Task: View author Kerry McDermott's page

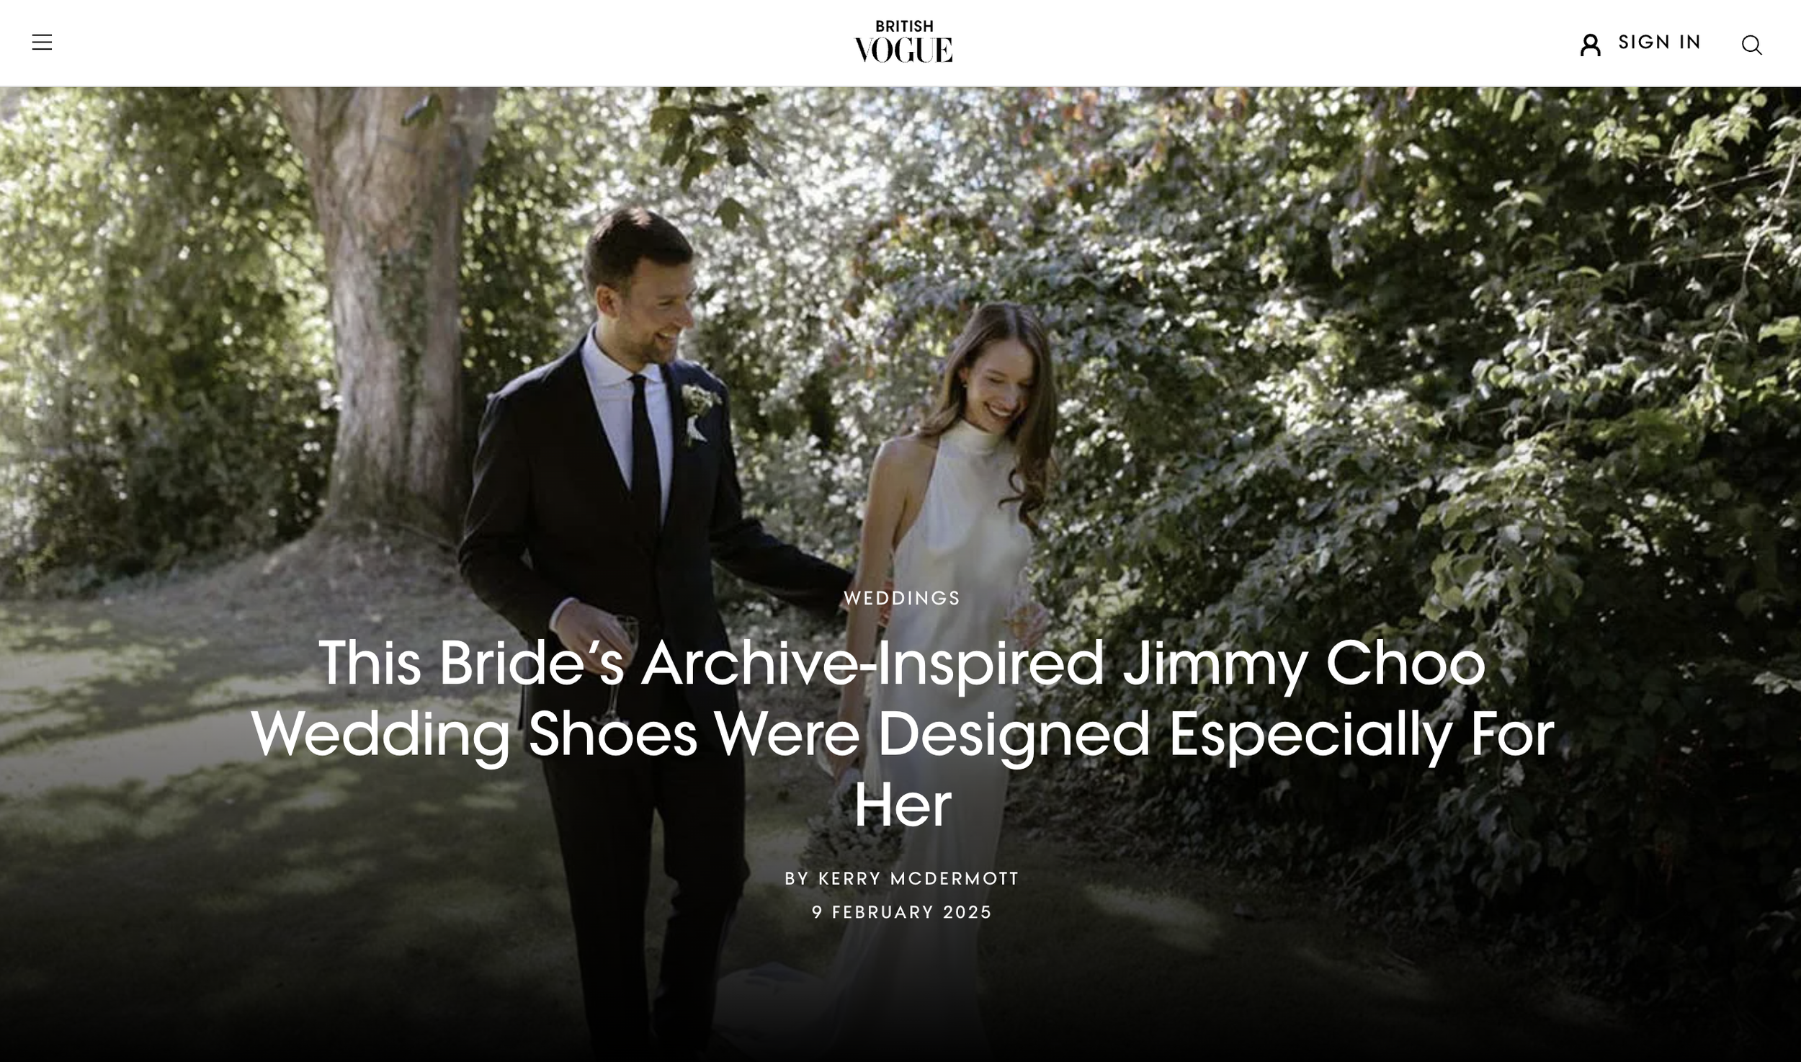Action: pos(919,878)
